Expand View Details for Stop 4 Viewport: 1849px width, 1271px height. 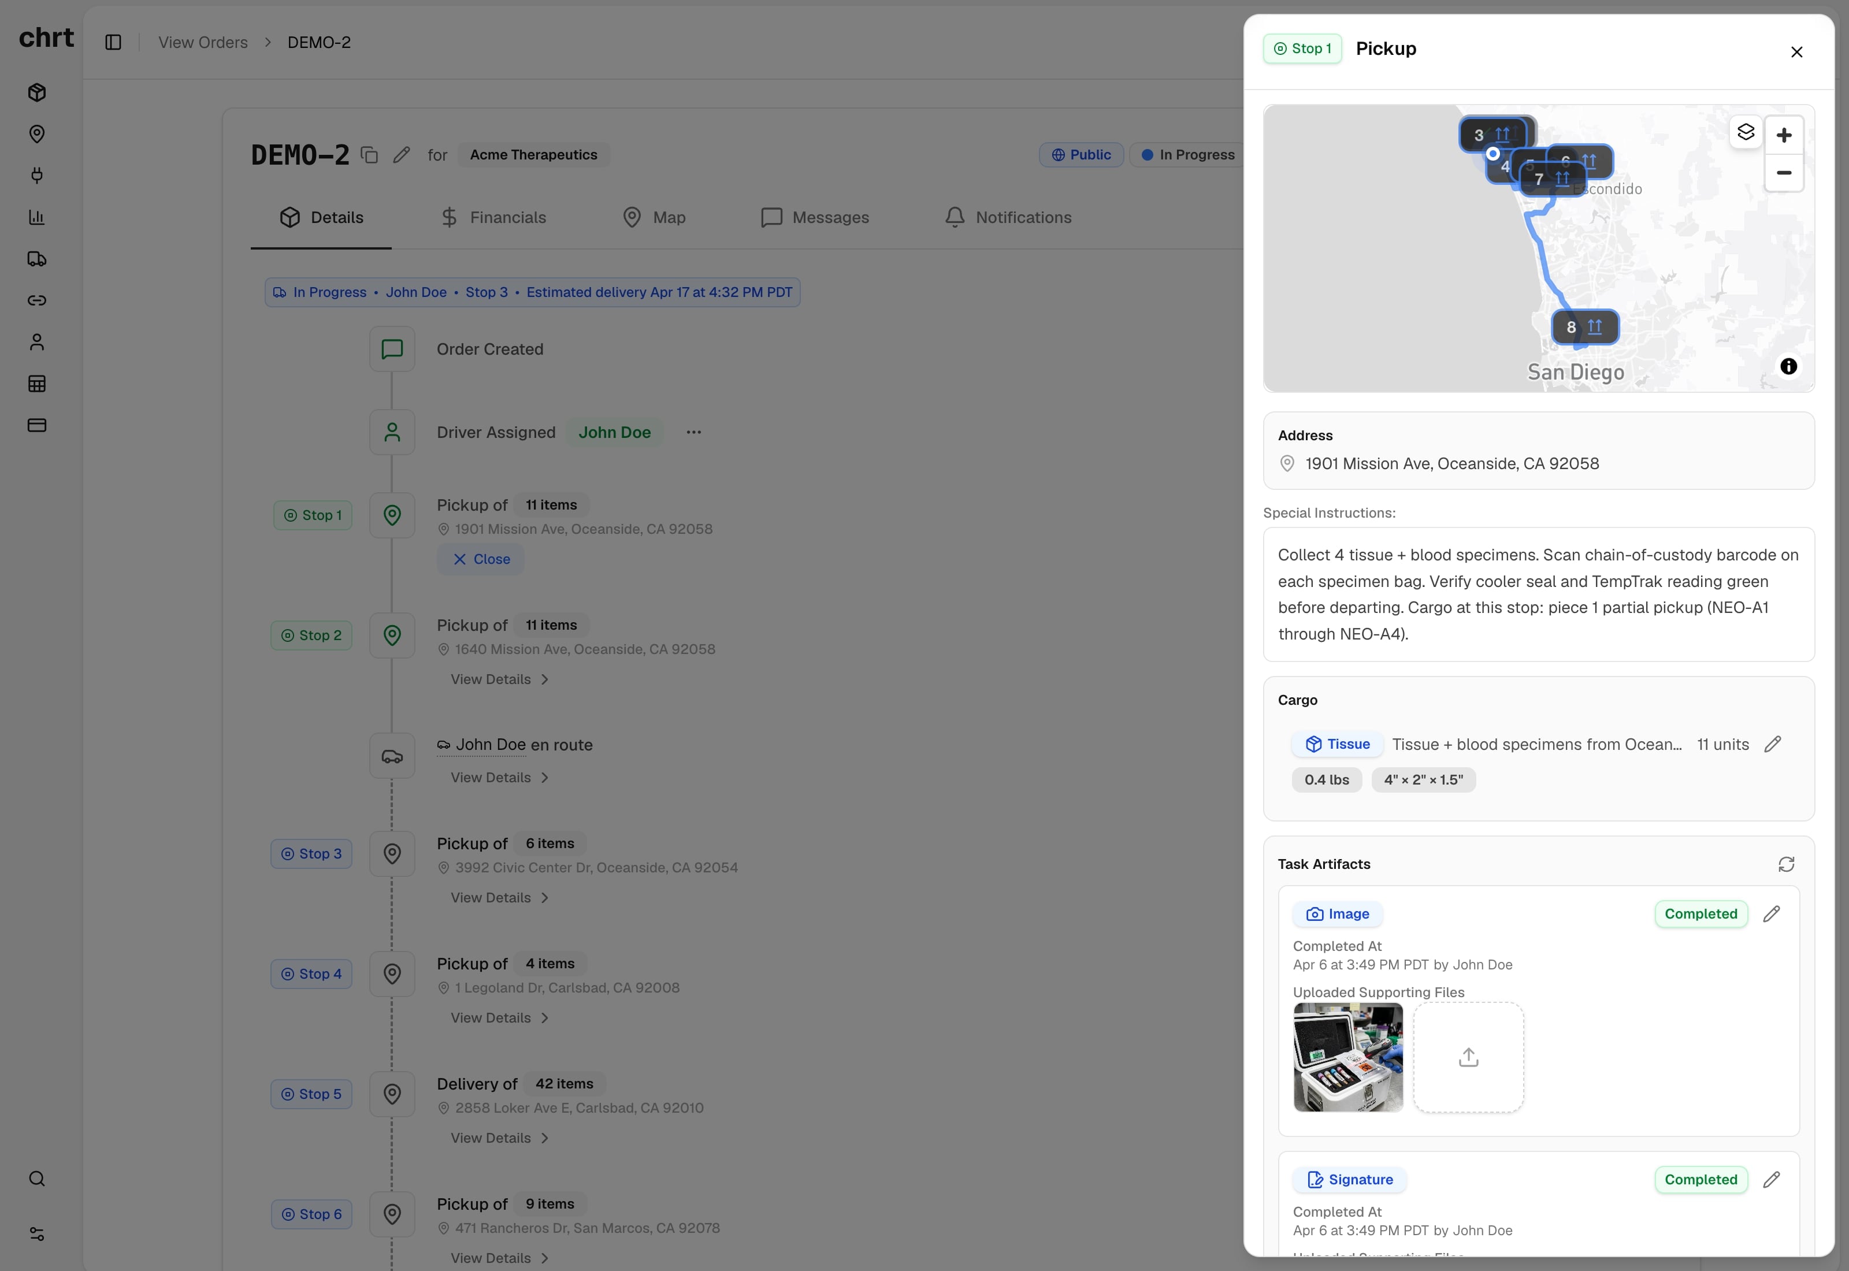499,1018
